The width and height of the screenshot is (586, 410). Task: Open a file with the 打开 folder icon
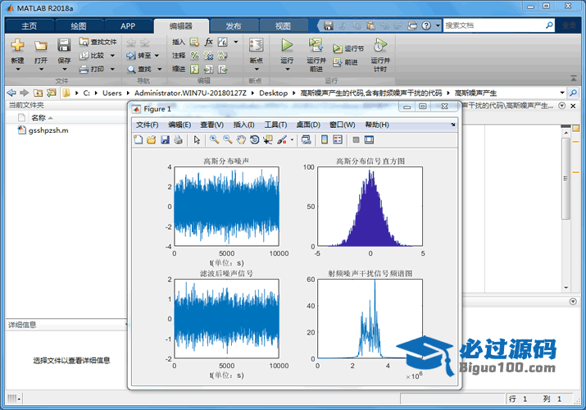41,45
